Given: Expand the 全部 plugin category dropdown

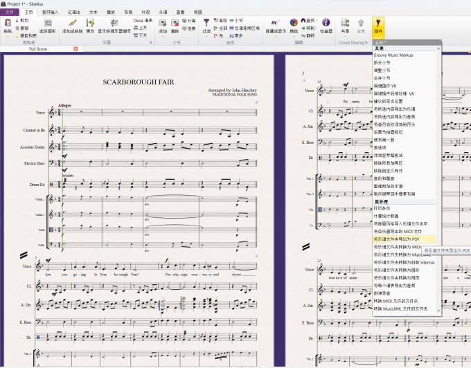Looking at the screenshot, I should (x=380, y=42).
